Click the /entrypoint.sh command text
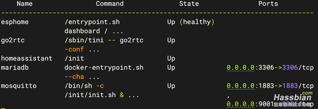The width and height of the screenshot is (318, 109). pos(92,22)
